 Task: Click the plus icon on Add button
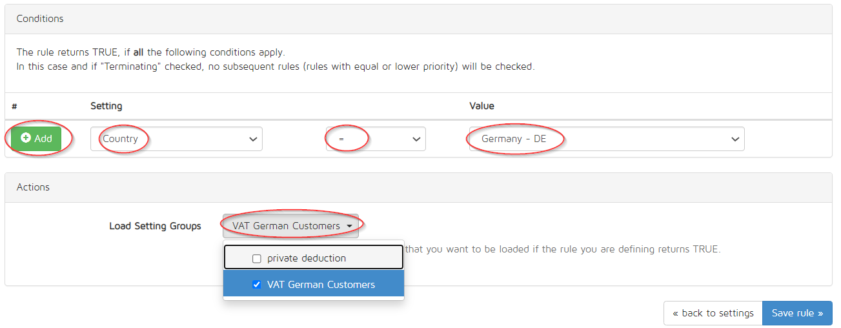pyautogui.click(x=26, y=138)
